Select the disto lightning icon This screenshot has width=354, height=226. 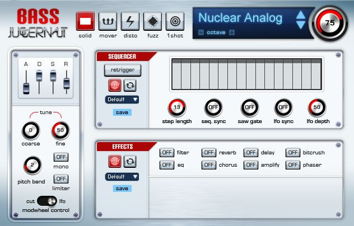130,21
